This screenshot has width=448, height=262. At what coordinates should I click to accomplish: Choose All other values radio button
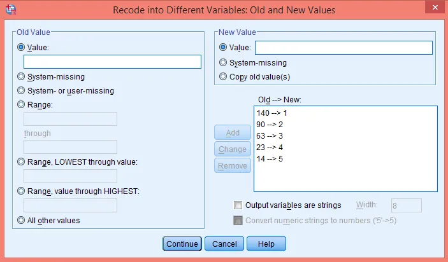(x=22, y=221)
